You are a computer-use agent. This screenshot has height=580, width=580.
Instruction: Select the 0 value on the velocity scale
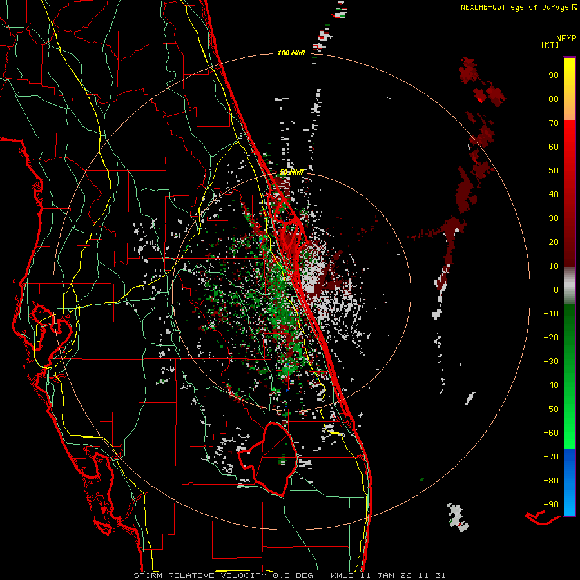tap(556, 289)
